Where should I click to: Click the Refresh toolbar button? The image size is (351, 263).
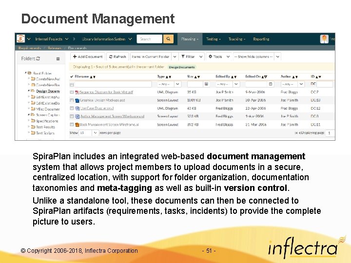pos(117,56)
